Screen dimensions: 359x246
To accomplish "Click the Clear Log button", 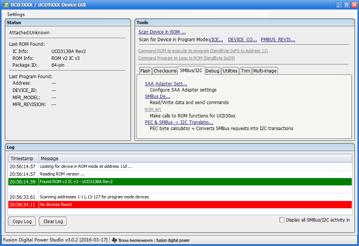I will [53, 221].
